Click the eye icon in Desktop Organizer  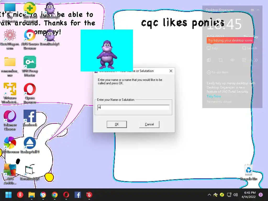[232, 60]
